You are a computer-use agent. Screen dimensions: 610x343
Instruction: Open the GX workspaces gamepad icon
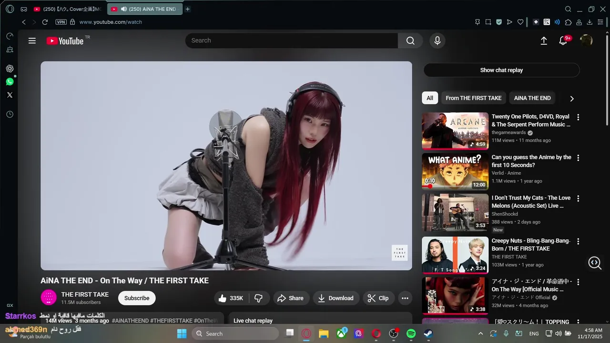pos(23,9)
